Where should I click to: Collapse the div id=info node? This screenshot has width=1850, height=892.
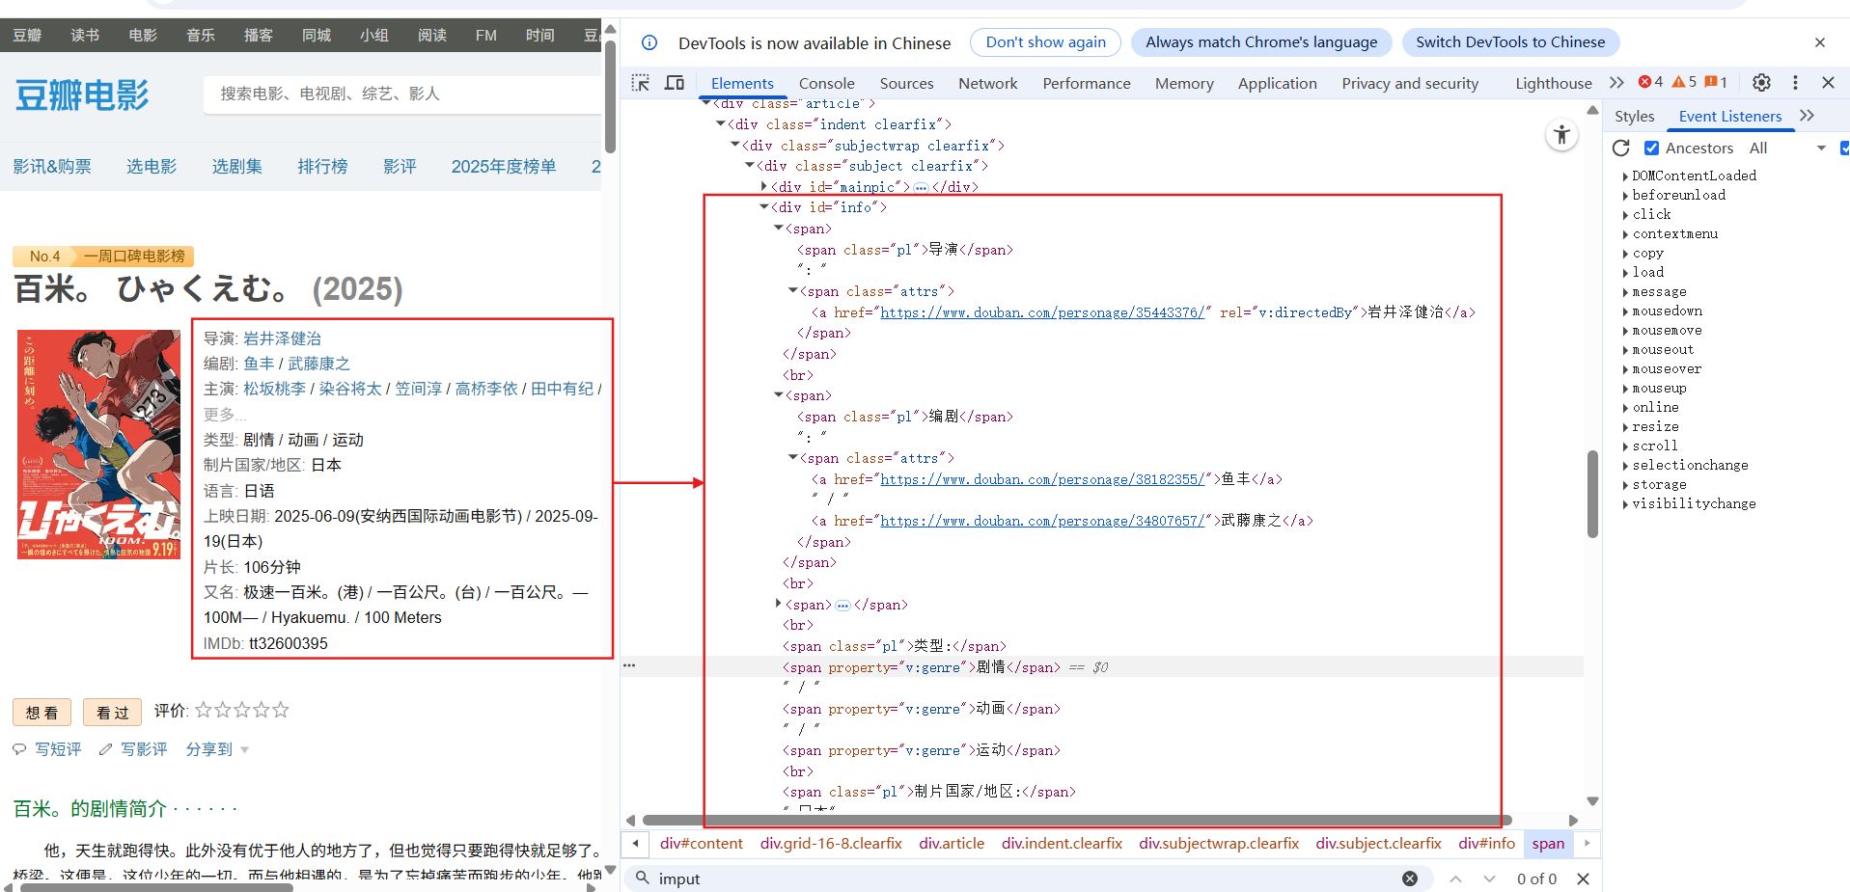point(764,206)
